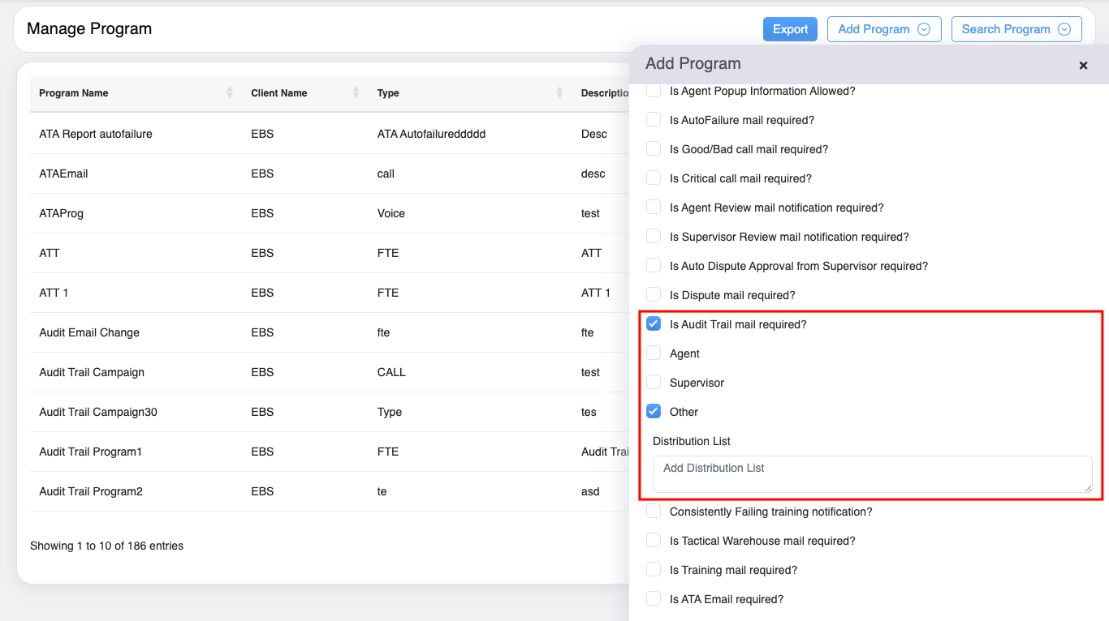1109x621 pixels.
Task: Enable the Agent checkbox
Action: tap(654, 353)
